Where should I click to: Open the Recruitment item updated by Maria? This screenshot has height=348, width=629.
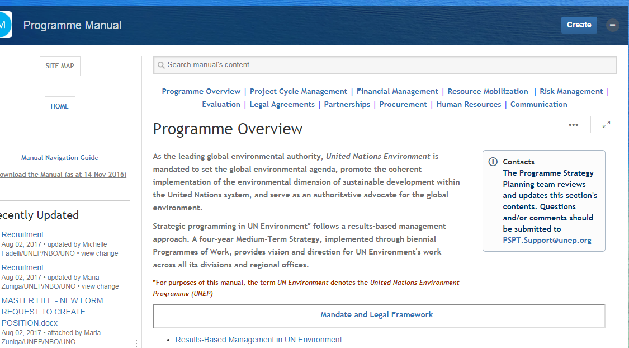[22, 267]
